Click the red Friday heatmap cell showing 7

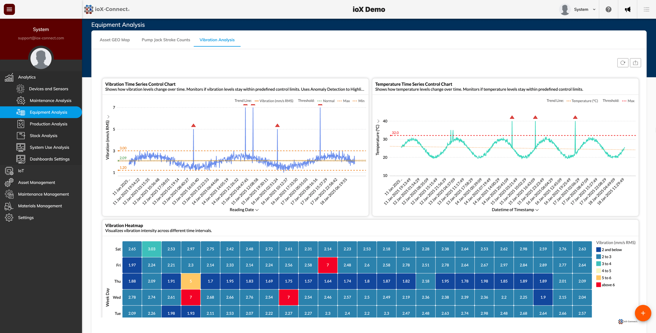pyautogui.click(x=328, y=265)
